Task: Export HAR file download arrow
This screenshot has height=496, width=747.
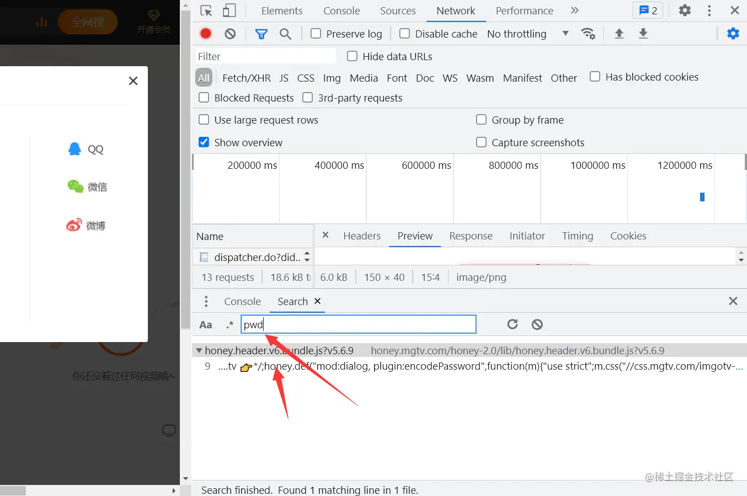Action: click(643, 34)
